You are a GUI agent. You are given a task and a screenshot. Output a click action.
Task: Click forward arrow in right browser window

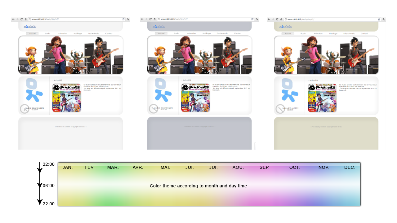click(273, 19)
